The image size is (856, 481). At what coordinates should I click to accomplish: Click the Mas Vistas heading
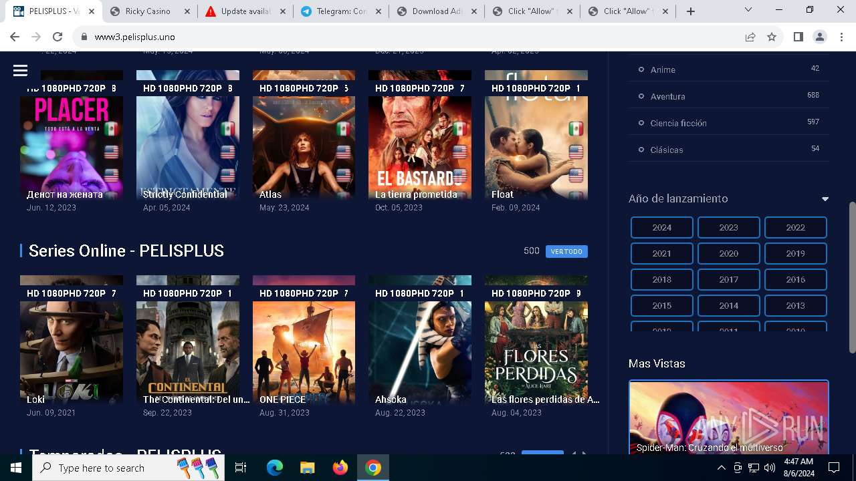pos(657,363)
